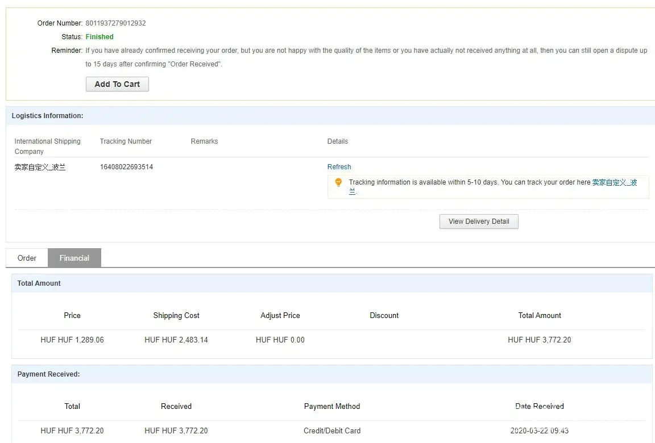
Task: Open tracking site link in the tip box
Action: click(x=614, y=183)
